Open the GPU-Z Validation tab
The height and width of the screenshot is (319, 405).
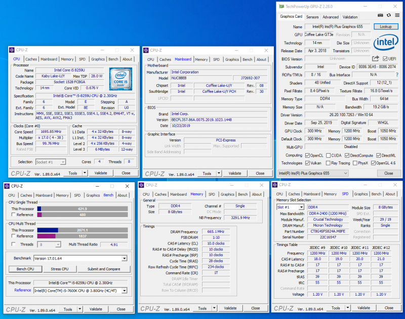point(350,17)
